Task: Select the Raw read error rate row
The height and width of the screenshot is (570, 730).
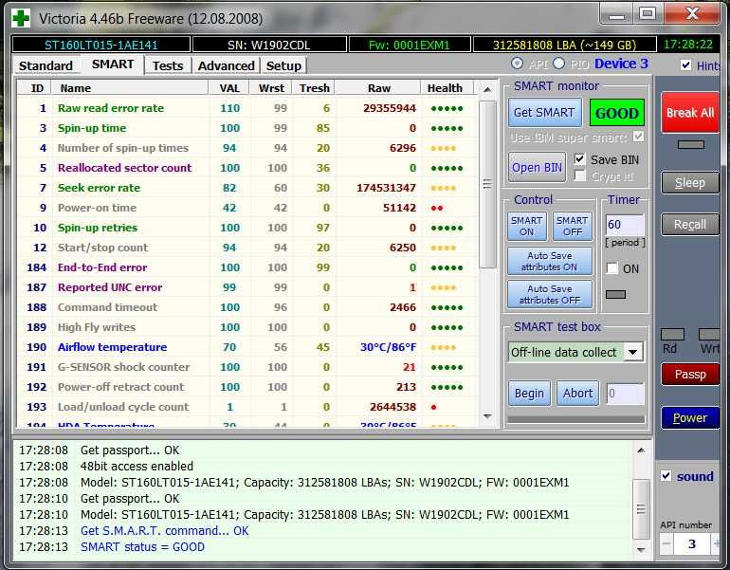Action: click(x=246, y=108)
